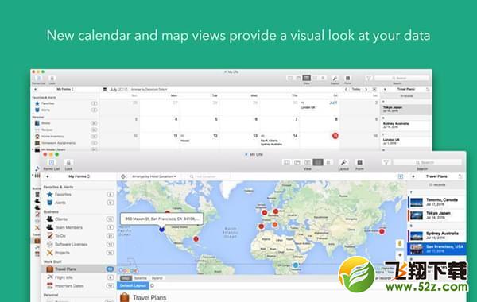Click the Form icon in front toolbar

pyautogui.click(x=359, y=162)
